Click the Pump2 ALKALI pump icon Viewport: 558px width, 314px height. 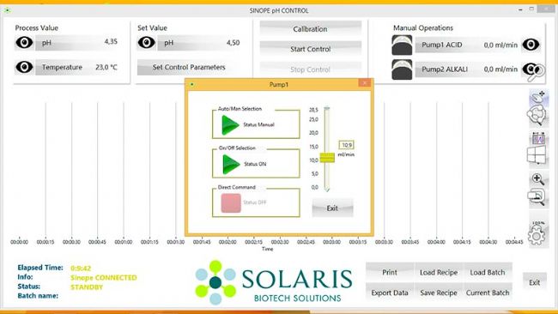click(402, 69)
